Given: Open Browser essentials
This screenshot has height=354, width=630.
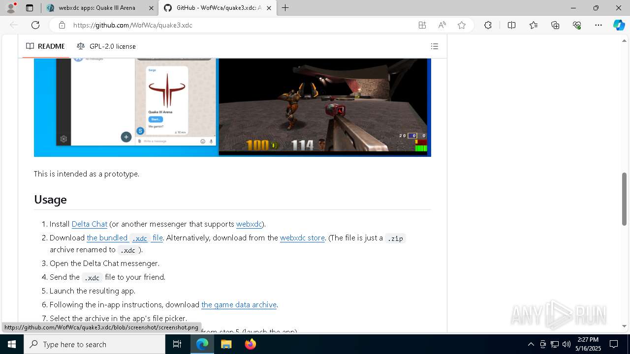Looking at the screenshot, I should (x=577, y=25).
